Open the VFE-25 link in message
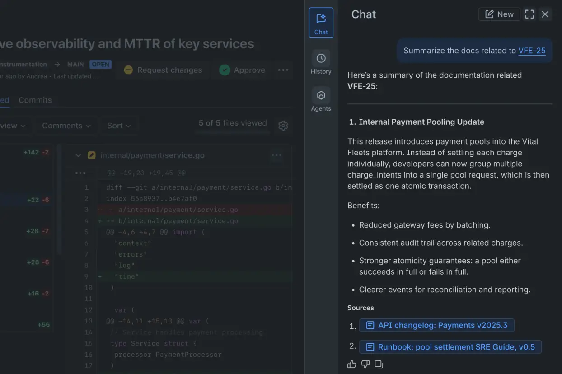Screen dimensions: 562x374 pos(532,51)
